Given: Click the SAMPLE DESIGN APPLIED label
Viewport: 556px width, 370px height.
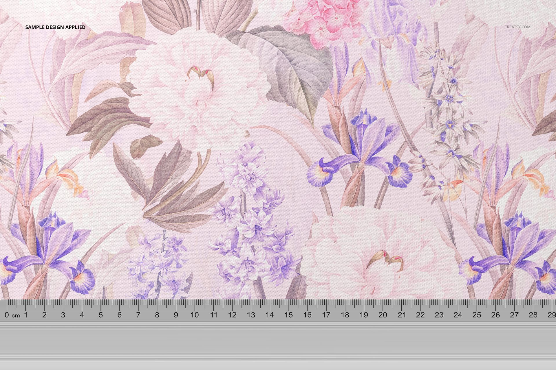Looking at the screenshot, I should [x=55, y=28].
